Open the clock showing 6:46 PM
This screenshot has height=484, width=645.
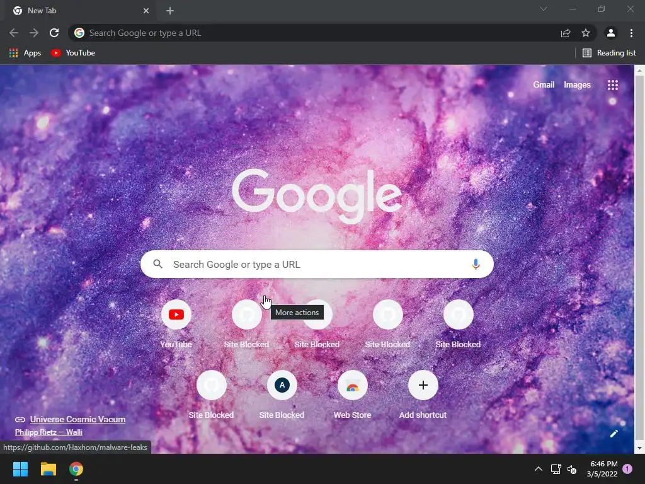(602, 469)
